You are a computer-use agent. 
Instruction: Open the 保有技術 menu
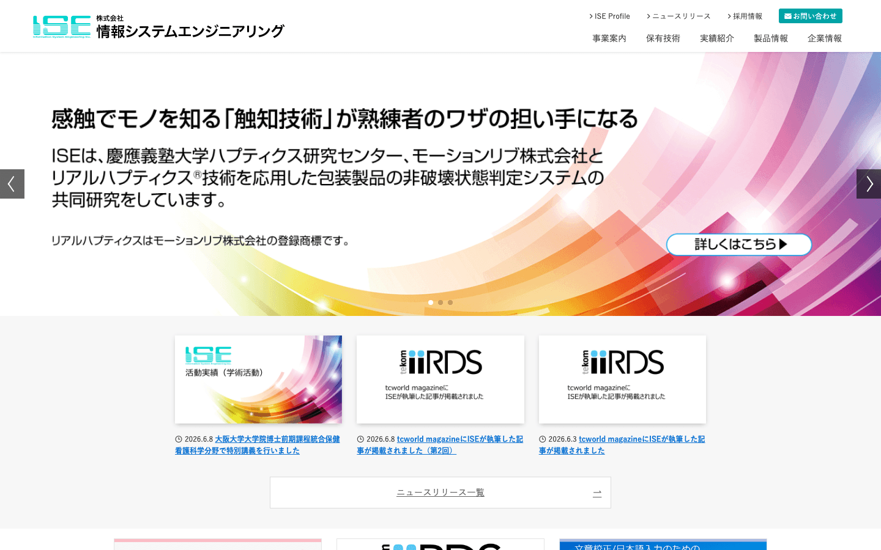pyautogui.click(x=663, y=38)
